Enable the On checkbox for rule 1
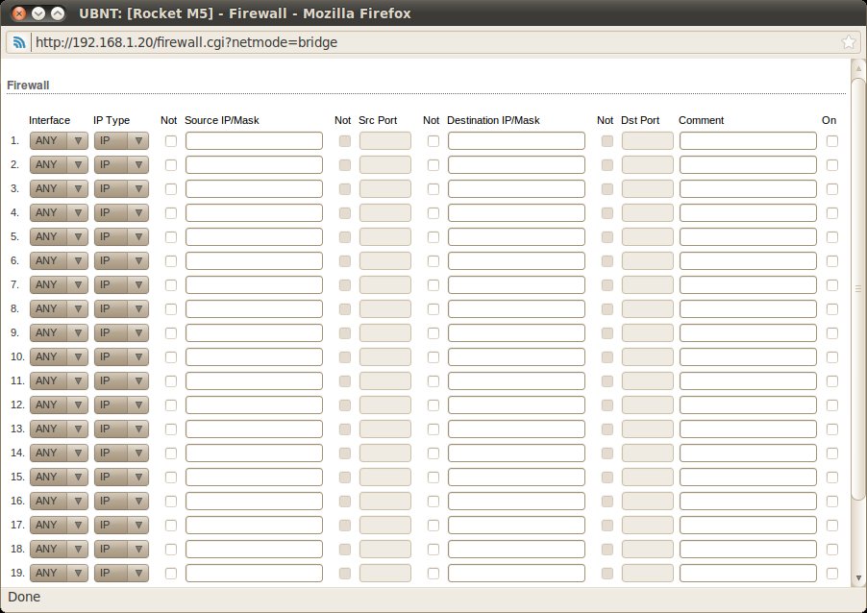The image size is (867, 613). (x=832, y=141)
